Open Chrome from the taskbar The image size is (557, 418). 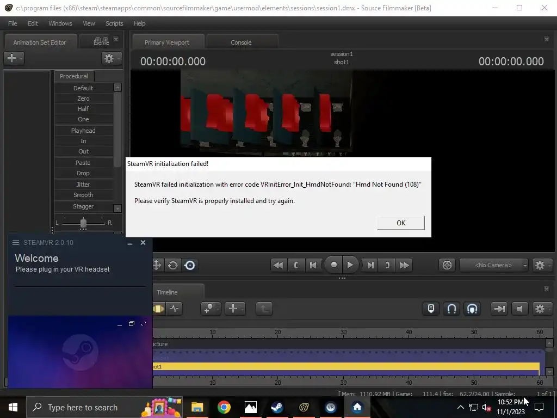[x=224, y=407]
